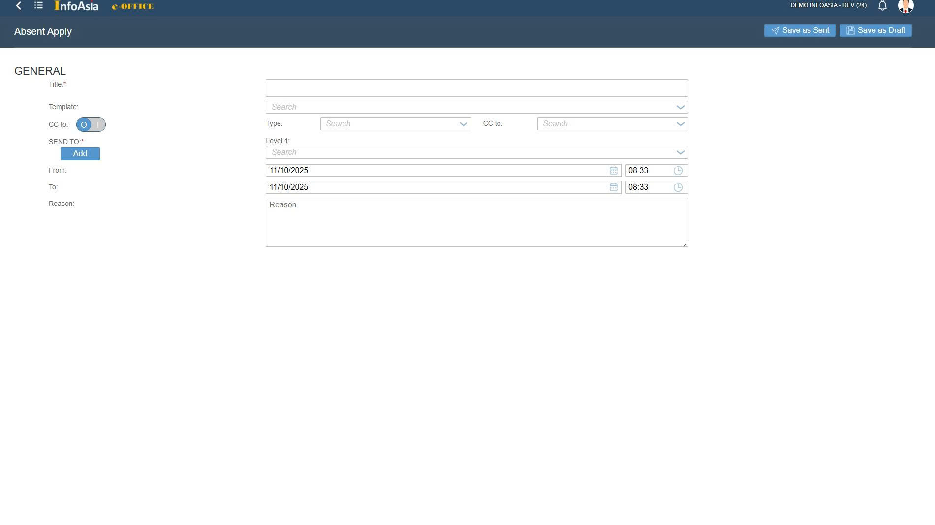Viewport: 935px width, 525px height.
Task: Click the Save as Sent button
Action: click(799, 30)
